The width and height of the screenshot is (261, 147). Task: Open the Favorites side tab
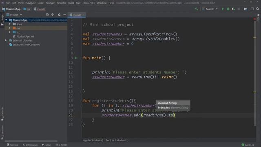click(x=2, y=114)
